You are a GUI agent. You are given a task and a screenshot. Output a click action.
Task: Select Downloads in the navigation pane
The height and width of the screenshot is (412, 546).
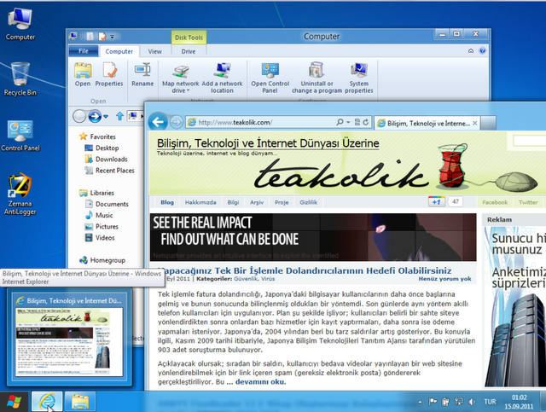(x=106, y=160)
